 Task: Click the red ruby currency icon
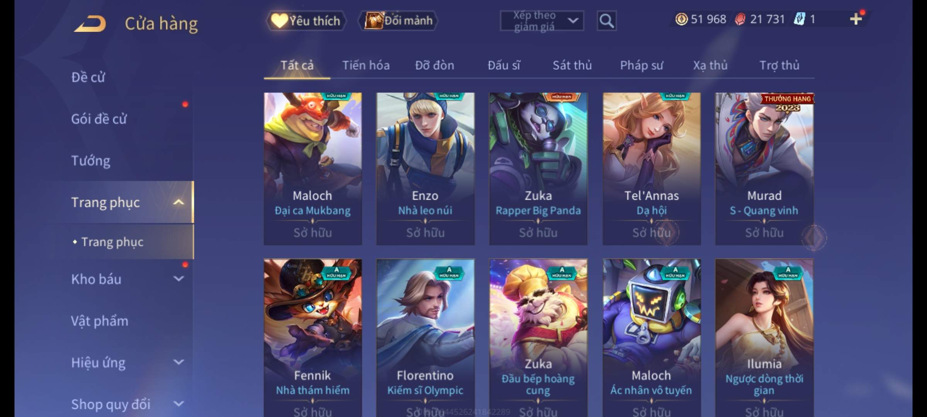pos(740,19)
